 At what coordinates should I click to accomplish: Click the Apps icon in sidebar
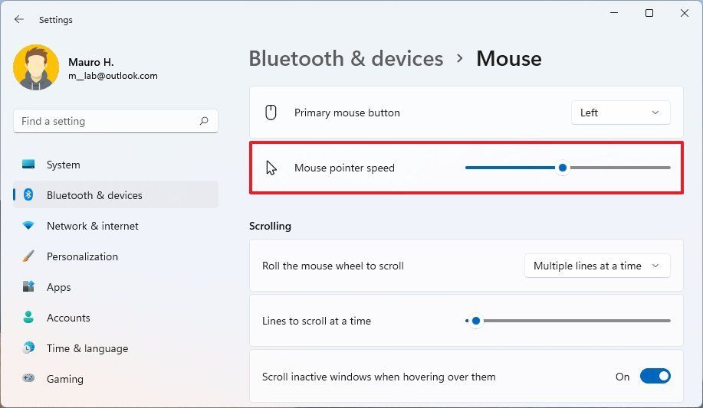point(28,286)
